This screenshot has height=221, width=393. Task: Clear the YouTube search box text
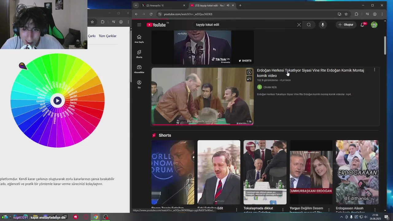(x=299, y=25)
